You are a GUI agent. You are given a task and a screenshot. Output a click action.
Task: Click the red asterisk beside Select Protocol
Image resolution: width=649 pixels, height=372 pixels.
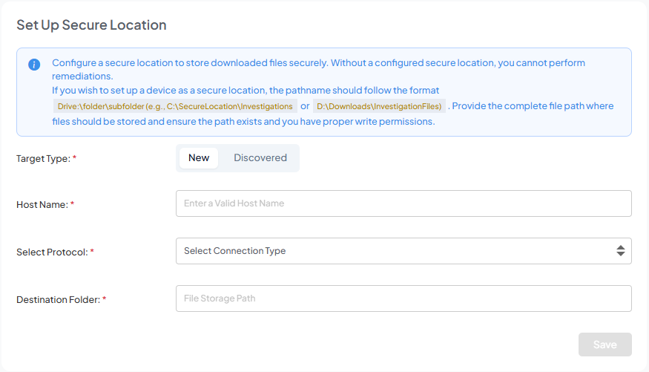92,252
